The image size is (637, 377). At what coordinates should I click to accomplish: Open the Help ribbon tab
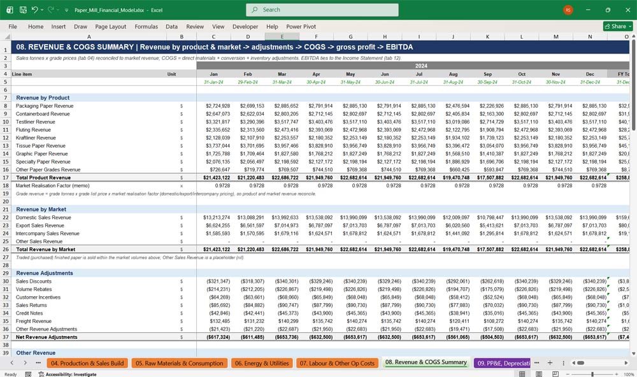click(x=272, y=26)
